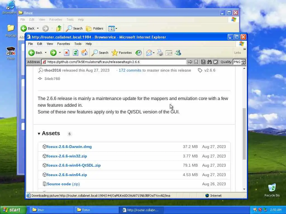Image resolution: width=286 pixels, height=214 pixels.
Task: Click the Messenger icon
Action: click(178, 53)
